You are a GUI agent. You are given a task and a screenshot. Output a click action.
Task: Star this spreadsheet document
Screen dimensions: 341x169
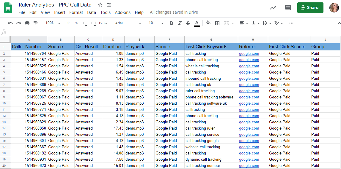[100, 5]
